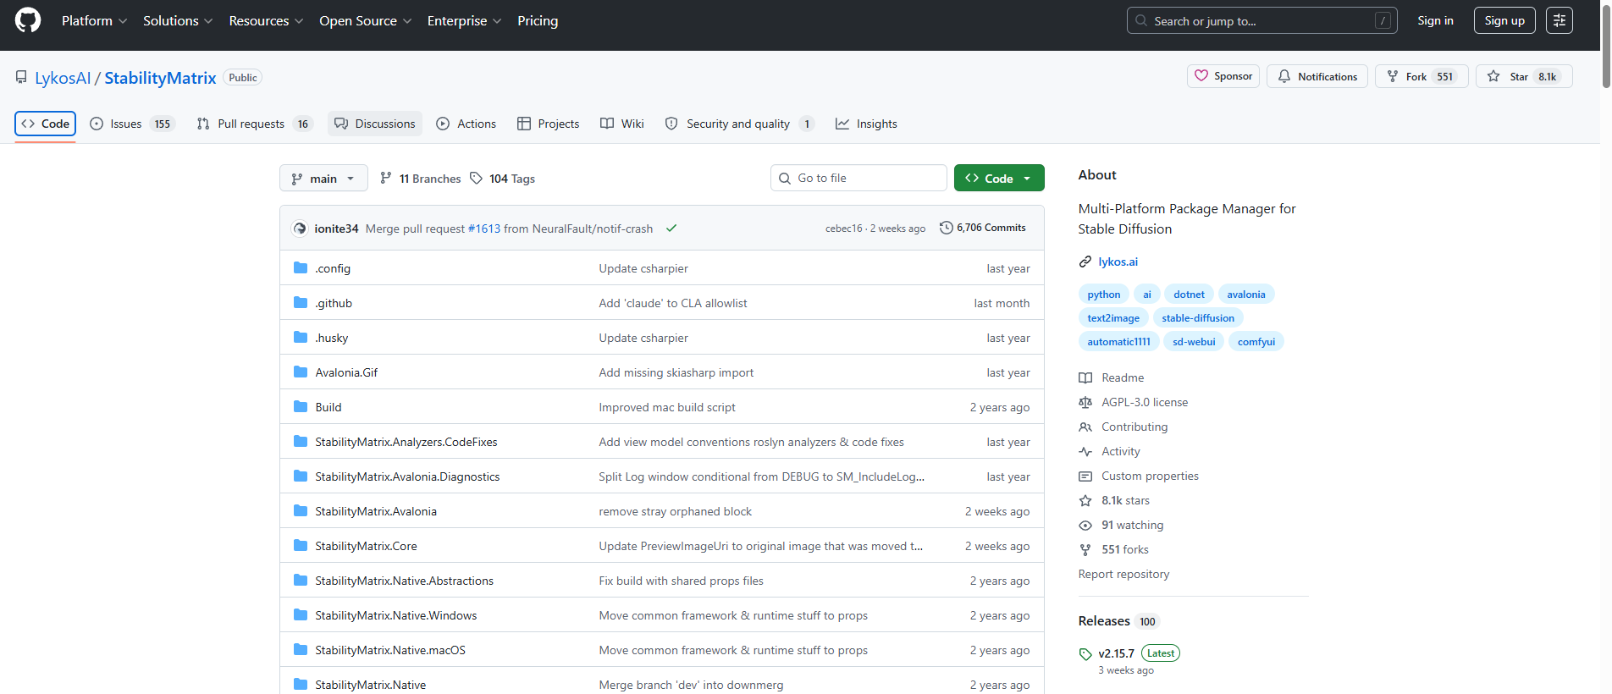Click the Sign in link
This screenshot has width=1612, height=694.
coord(1435,20)
